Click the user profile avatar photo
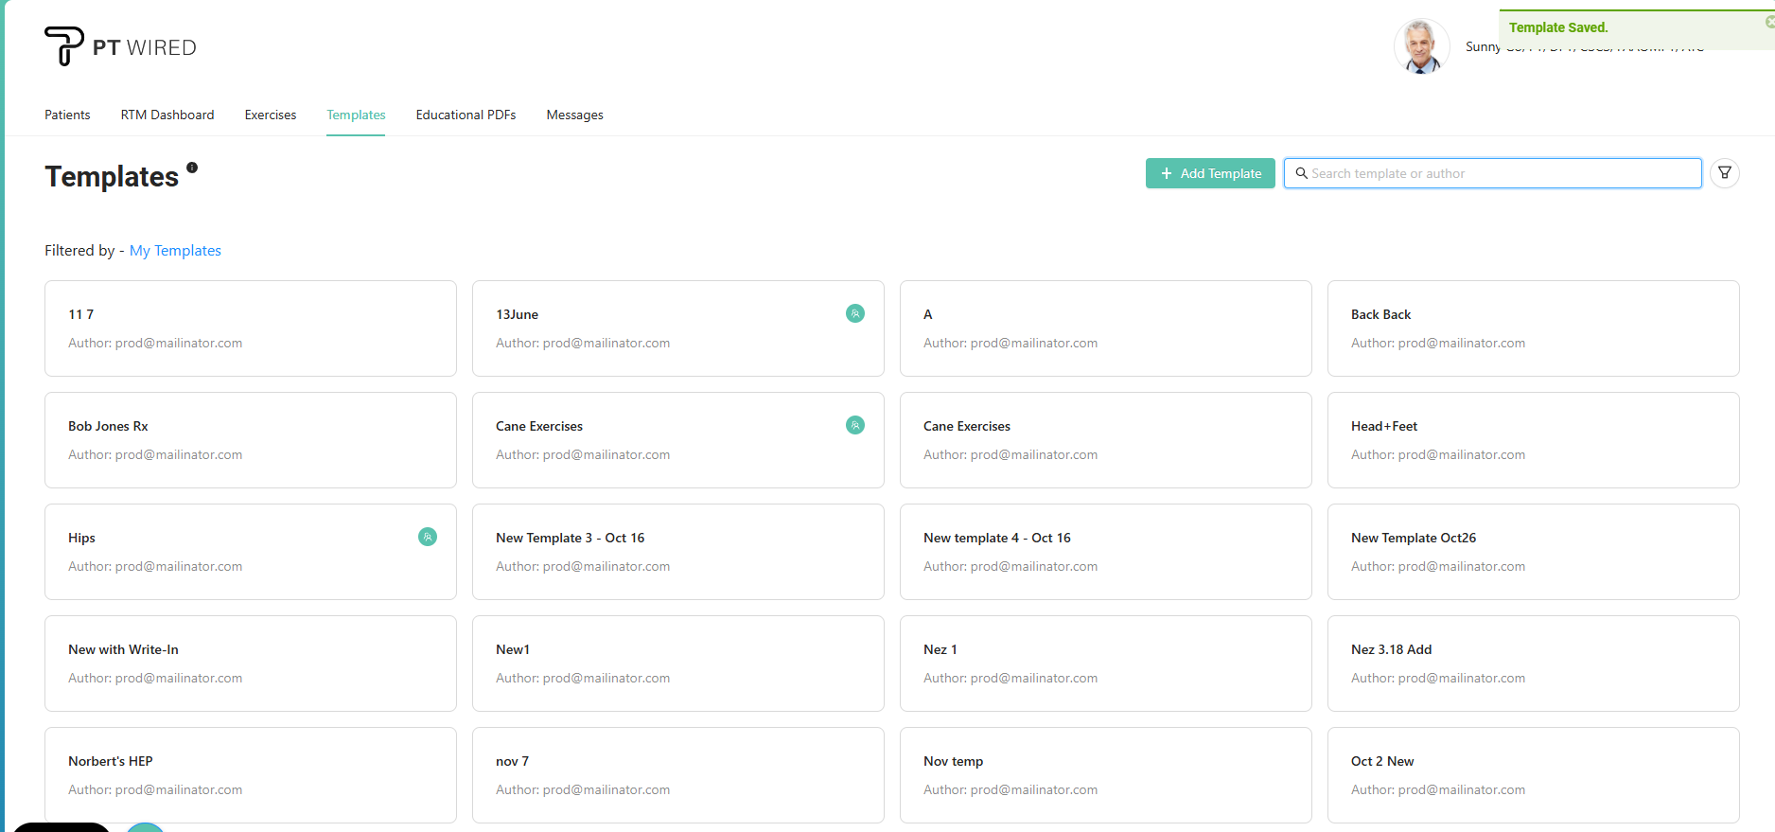1775x832 pixels. click(x=1420, y=46)
